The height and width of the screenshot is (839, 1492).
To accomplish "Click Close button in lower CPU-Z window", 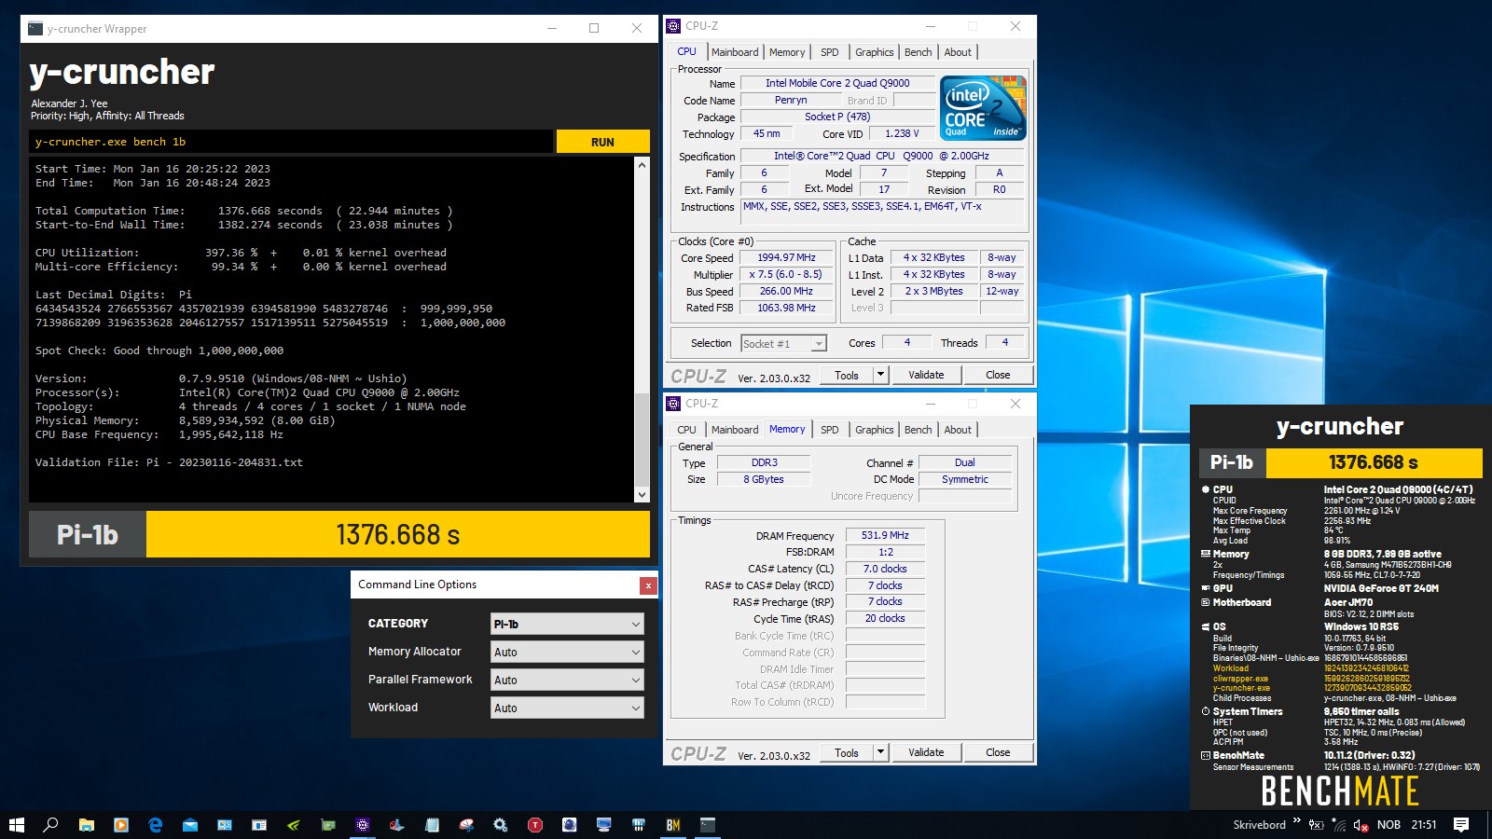I will coord(998,752).
